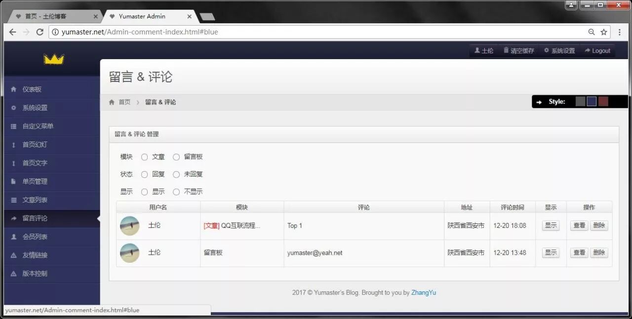
Task: Click the 首页 breadcrumb link
Action: point(124,102)
